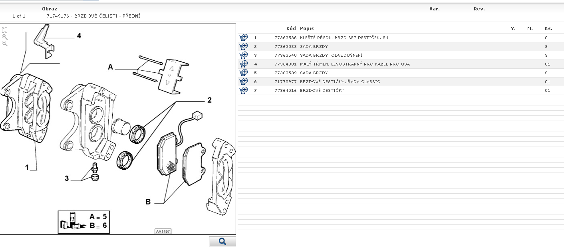
Task: Click cart icon for row 2 SADA BRZDY
Action: click(243, 46)
